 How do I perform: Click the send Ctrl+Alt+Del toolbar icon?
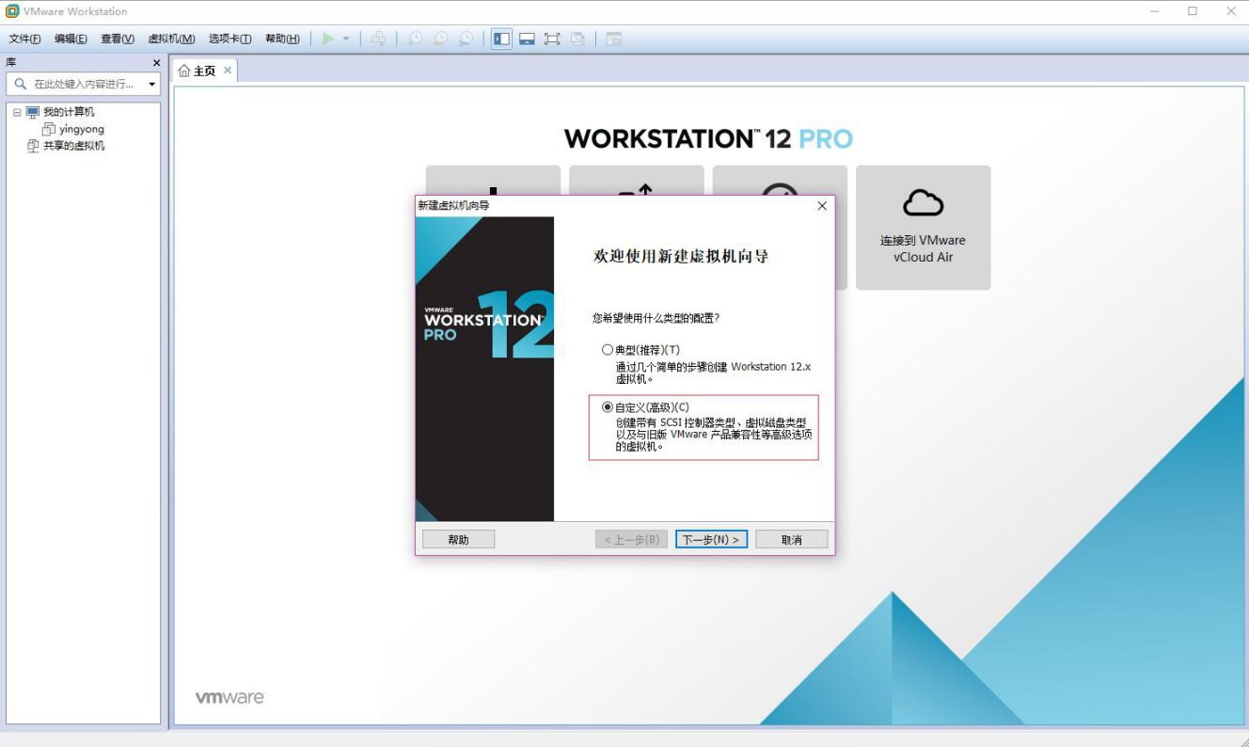pos(378,39)
